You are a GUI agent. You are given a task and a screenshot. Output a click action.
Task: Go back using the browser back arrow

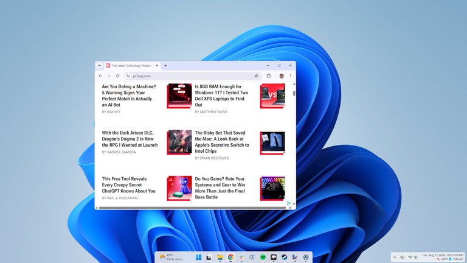click(x=100, y=76)
